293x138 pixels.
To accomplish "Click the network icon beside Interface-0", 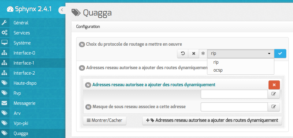I will point(4,53).
